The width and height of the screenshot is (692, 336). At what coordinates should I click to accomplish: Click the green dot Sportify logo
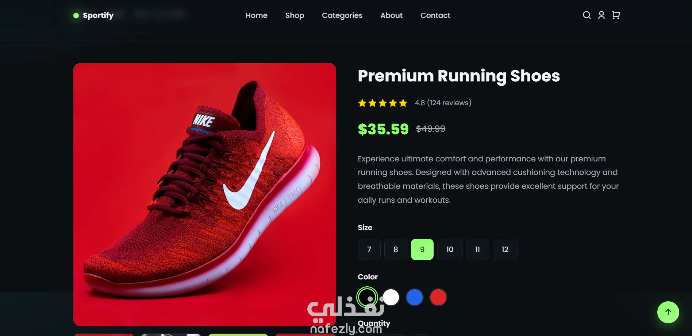pyautogui.click(x=93, y=15)
